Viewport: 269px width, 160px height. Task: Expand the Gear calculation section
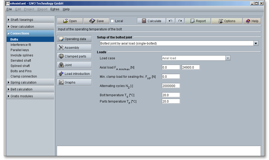click(x=22, y=27)
